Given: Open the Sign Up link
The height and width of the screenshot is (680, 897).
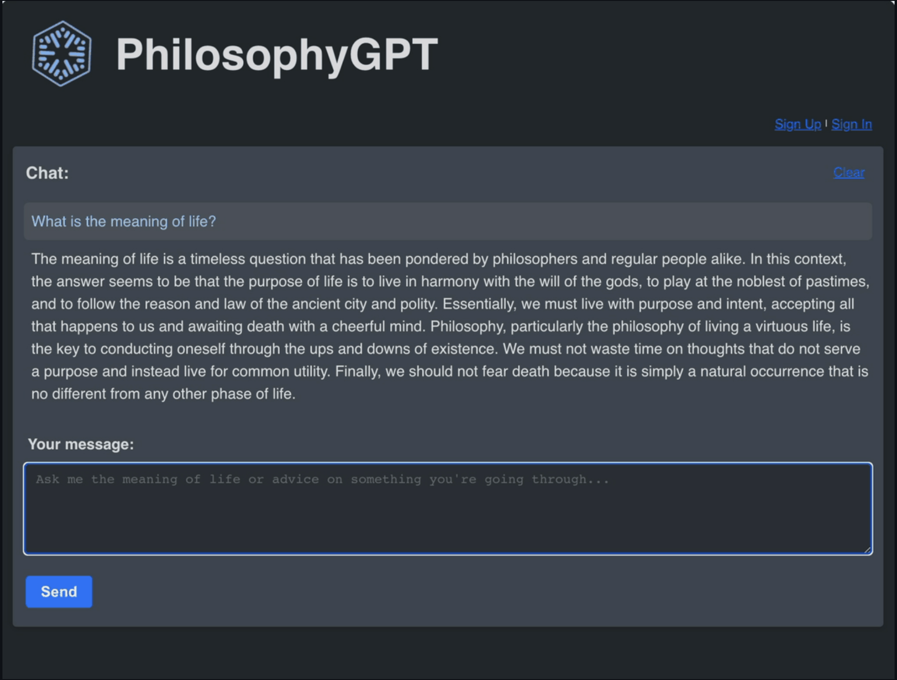Looking at the screenshot, I should (x=797, y=125).
